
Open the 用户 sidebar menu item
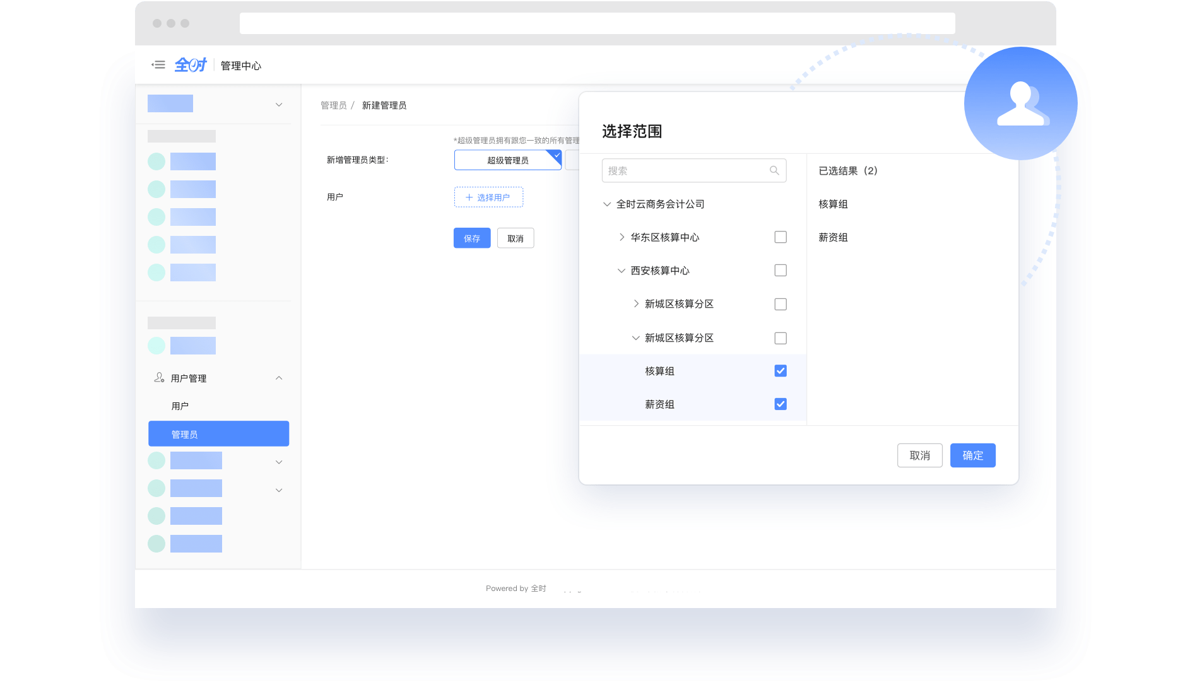pyautogui.click(x=180, y=406)
